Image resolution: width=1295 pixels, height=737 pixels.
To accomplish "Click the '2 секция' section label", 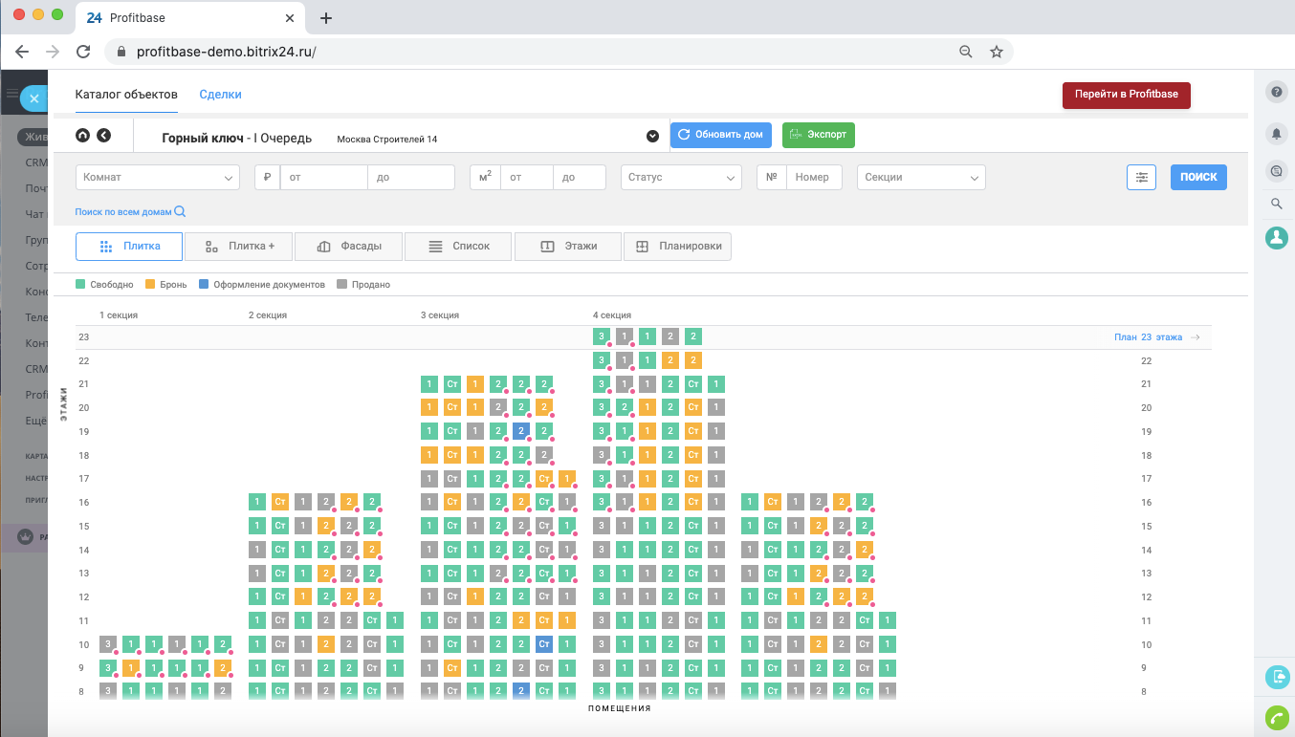I will coord(268,314).
